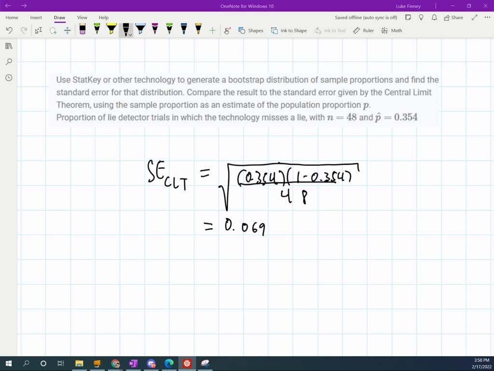
Task: Toggle Ink to Shape conversion
Action: 288,30
